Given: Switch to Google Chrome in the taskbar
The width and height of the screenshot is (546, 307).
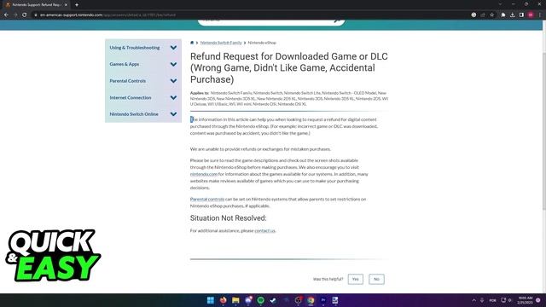Looking at the screenshot, I should pyautogui.click(x=311, y=300).
